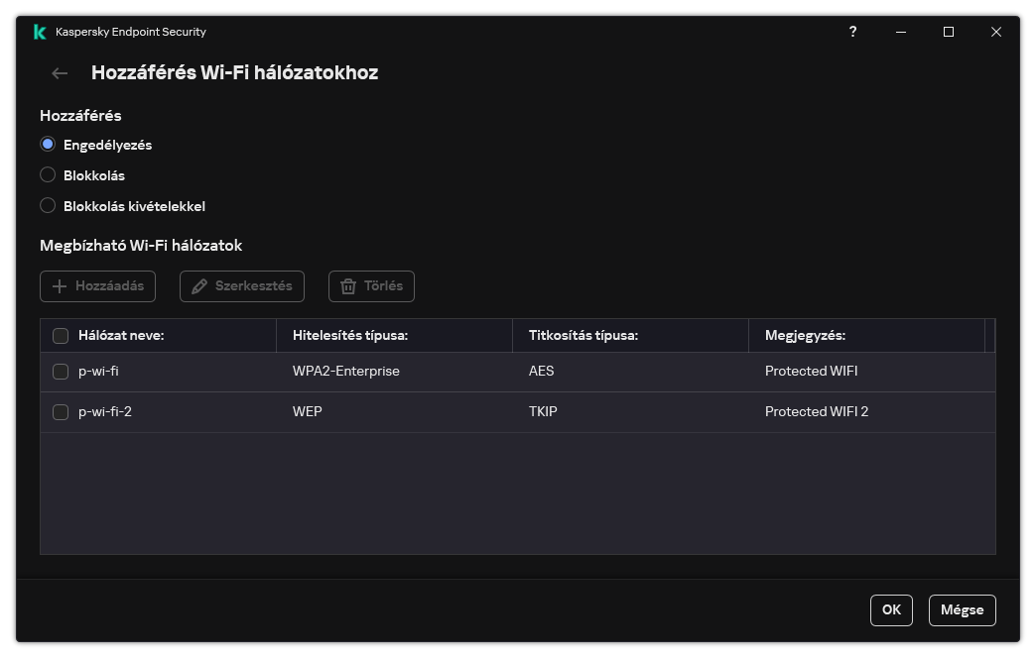Click the Szerkesztés pencil button
Screen dimensions: 1036x658
pos(242,286)
